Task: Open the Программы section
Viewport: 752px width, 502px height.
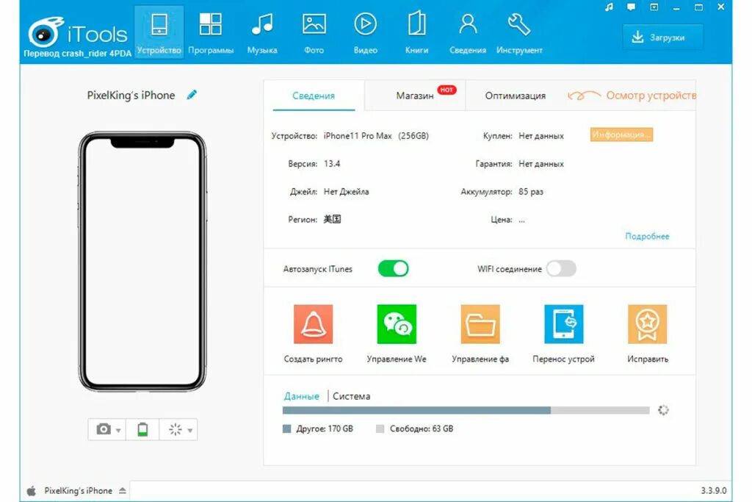Action: coord(211,32)
